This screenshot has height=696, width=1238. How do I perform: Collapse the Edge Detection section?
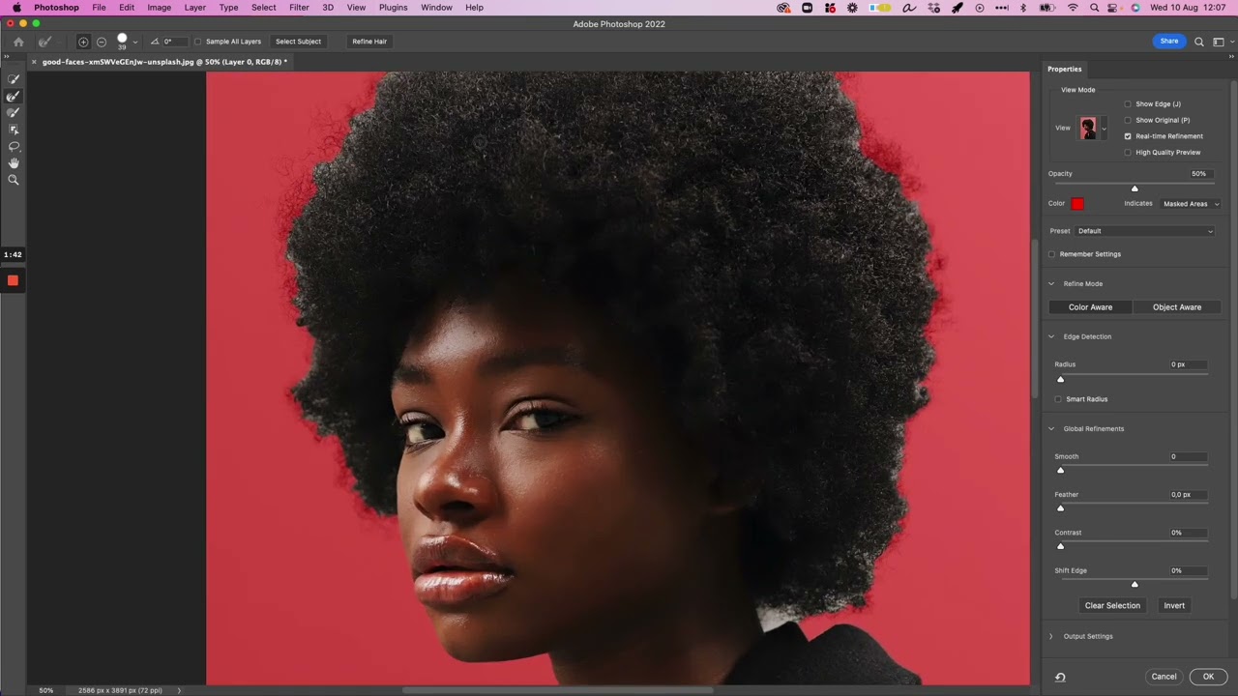coord(1051,336)
